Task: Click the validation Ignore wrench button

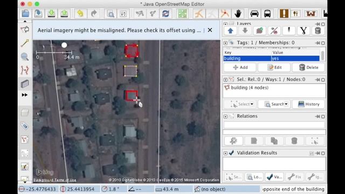Action: [315, 177]
